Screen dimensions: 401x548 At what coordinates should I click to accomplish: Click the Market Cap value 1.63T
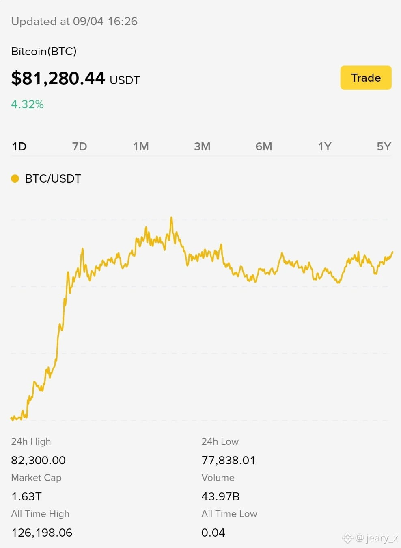click(26, 496)
